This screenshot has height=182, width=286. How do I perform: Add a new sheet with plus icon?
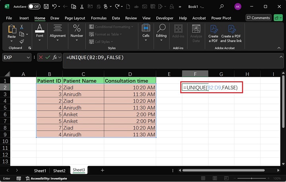102,170
